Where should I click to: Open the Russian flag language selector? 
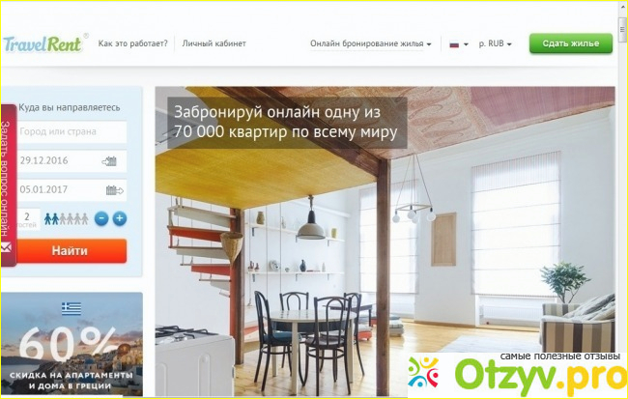(x=459, y=44)
